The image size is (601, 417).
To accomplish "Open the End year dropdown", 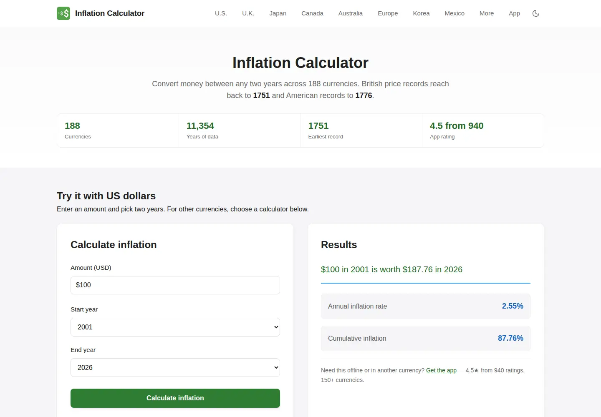I will (175, 367).
